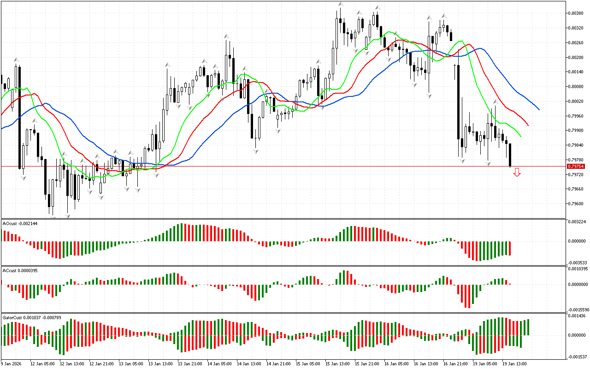
Task: Click the 0.79600 price scale value
Action: [576, 203]
